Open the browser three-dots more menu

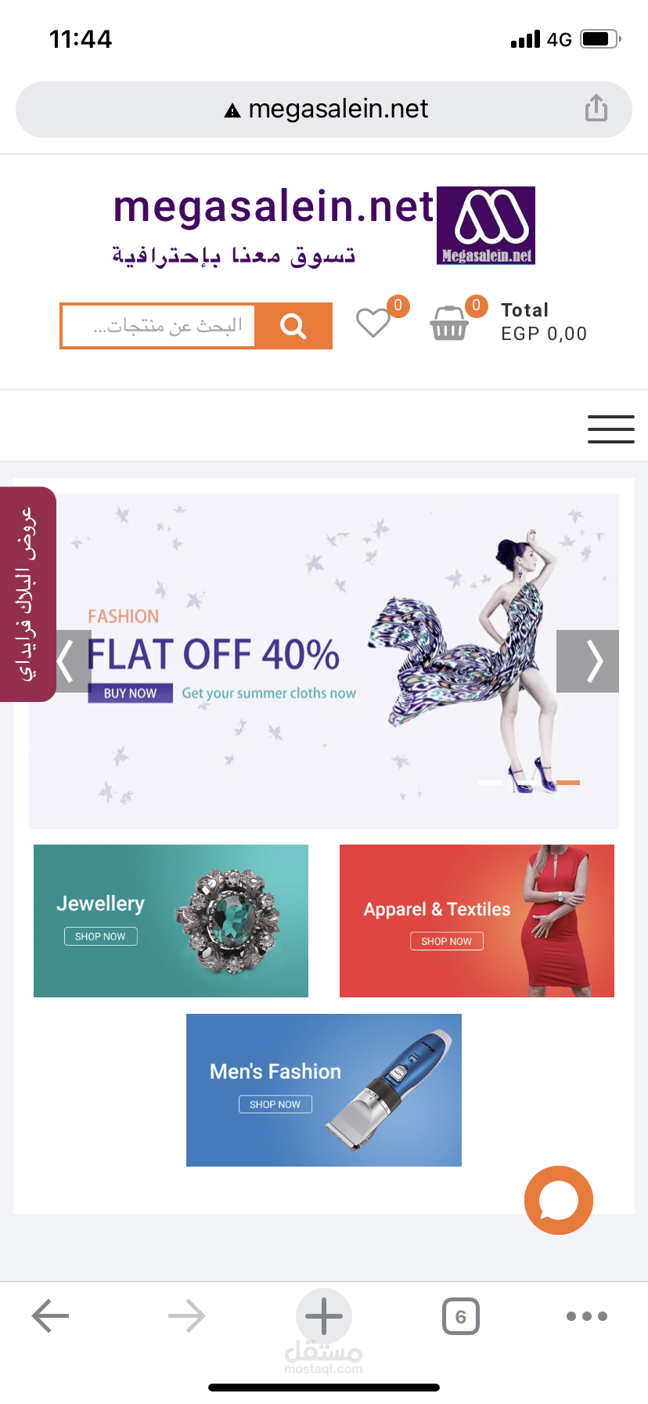587,1316
